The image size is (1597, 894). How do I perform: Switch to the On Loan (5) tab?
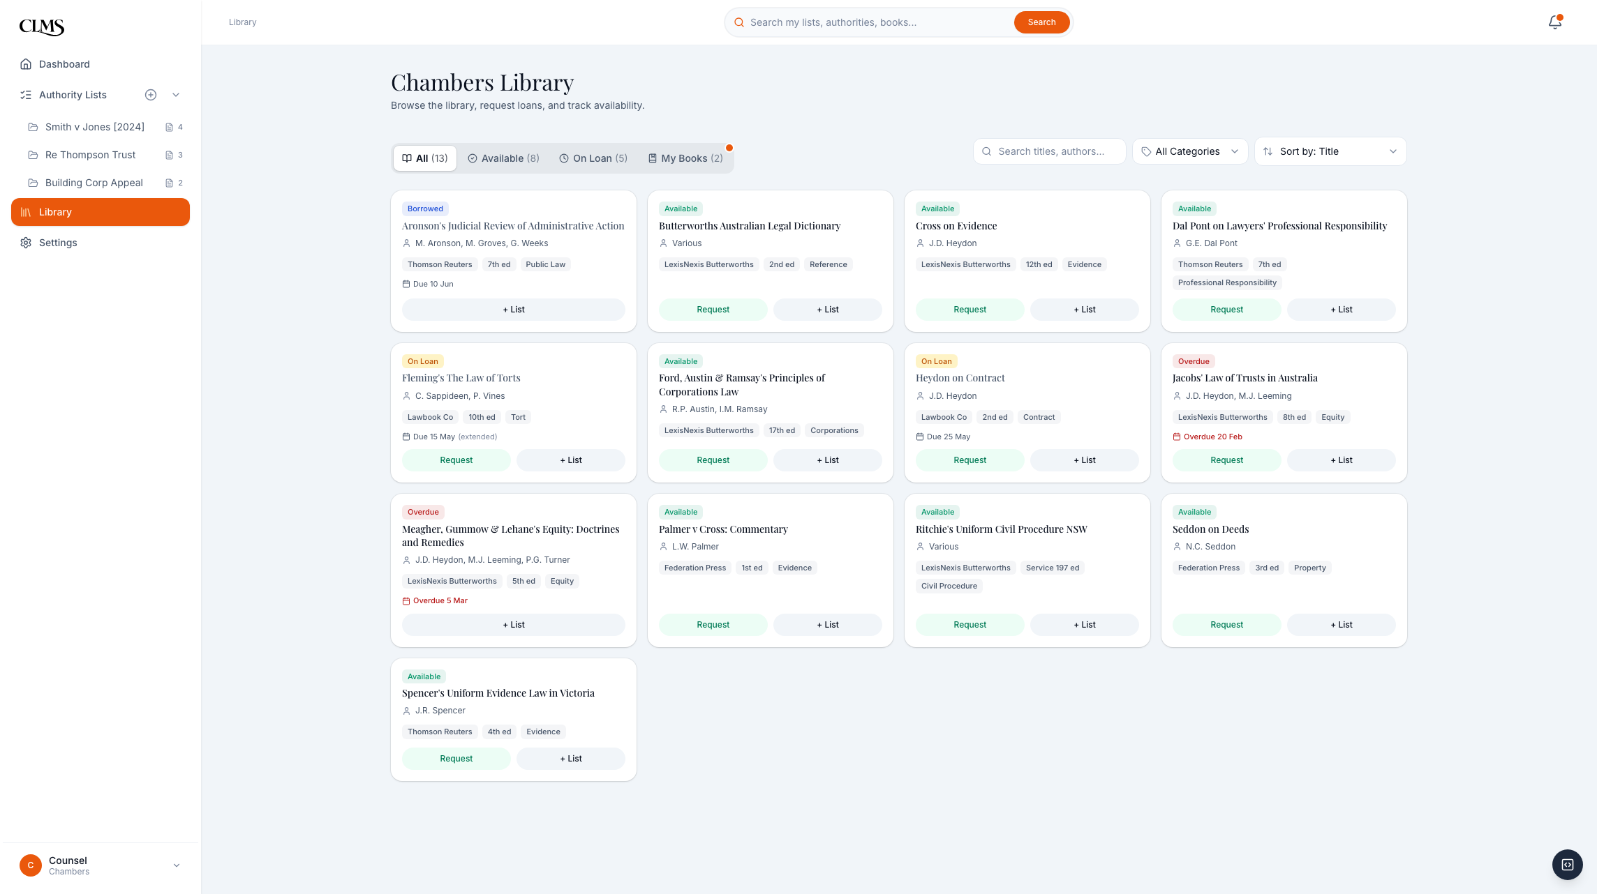tap(593, 158)
